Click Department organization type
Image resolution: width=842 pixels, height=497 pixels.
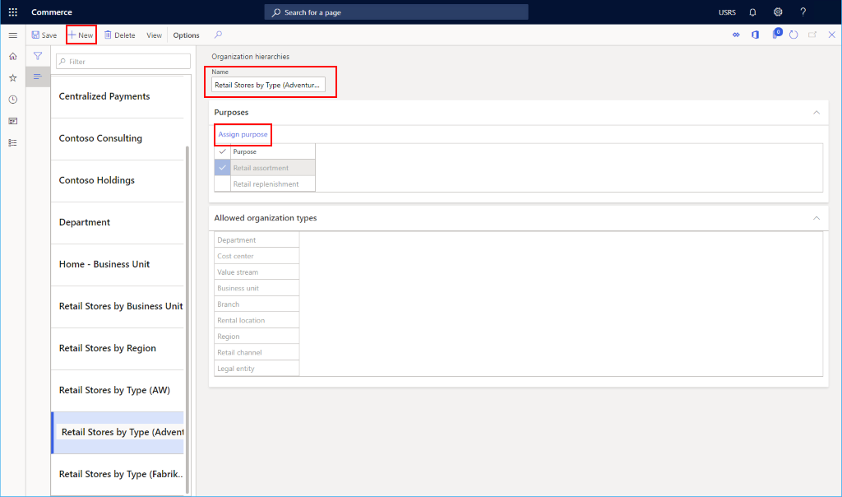(x=257, y=239)
